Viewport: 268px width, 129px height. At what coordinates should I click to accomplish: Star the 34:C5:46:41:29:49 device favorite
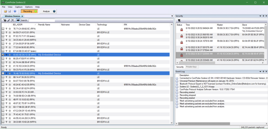(x=10, y=40)
